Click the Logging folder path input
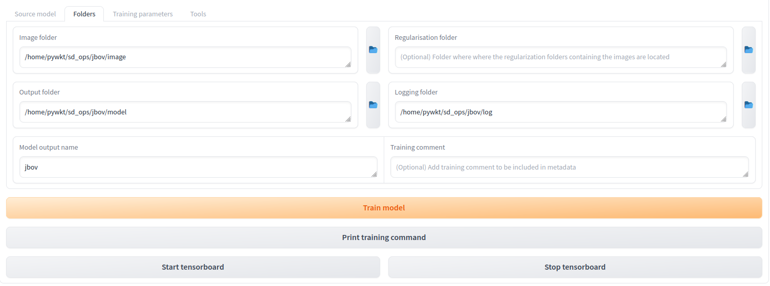 [x=560, y=112]
